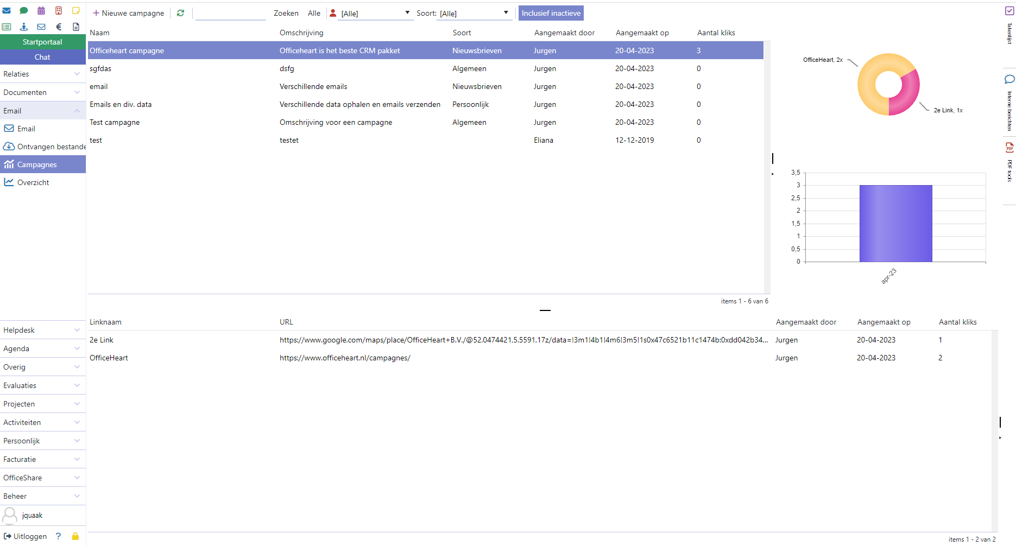The width and height of the screenshot is (1016, 546).
Task: Open the takenlijst checkbox icon
Action: coord(1009,11)
